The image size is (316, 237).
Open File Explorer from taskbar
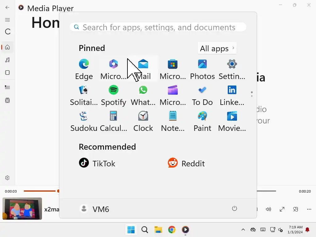(x=158, y=230)
